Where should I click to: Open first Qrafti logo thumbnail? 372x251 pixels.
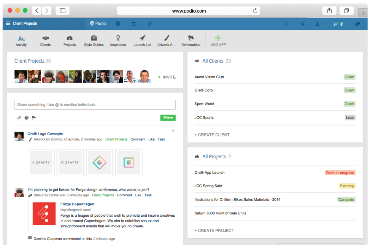pyautogui.click(x=41, y=163)
